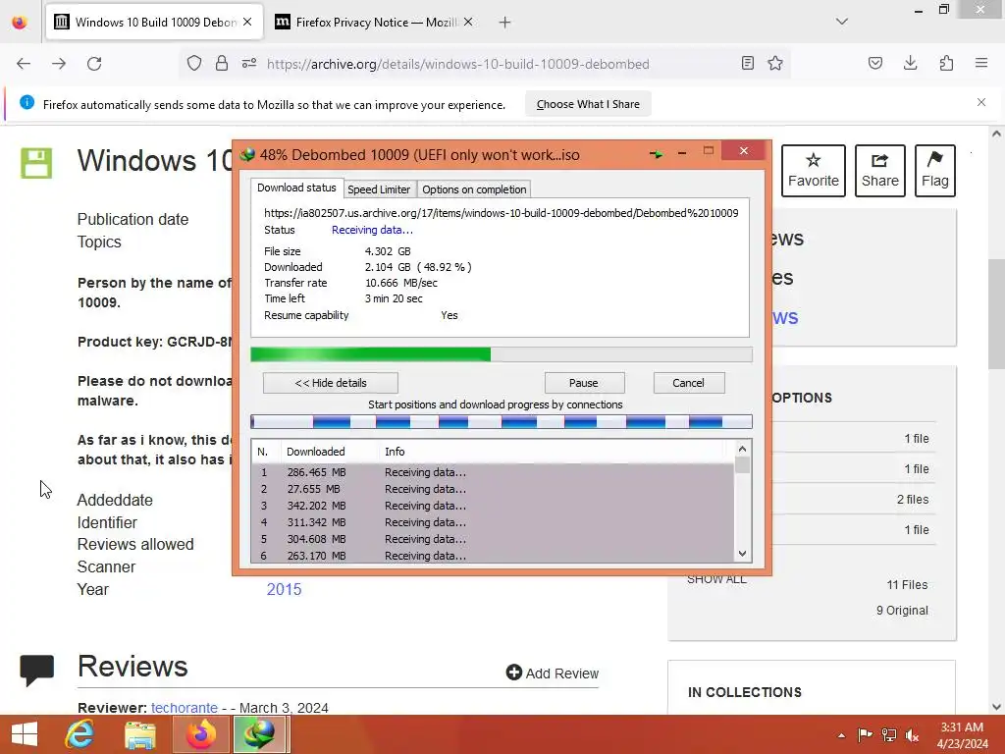Click the Add Review link
Screen dimensions: 1005x754
pyautogui.click(x=553, y=673)
